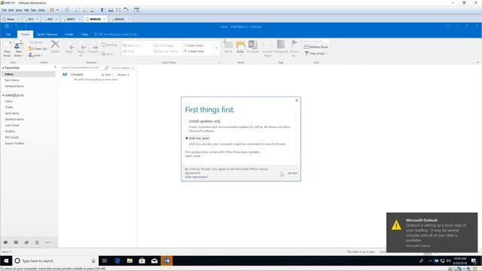Screen dimensions: 482x271
Task: Open the File tab in Outlook
Action: coord(8,35)
